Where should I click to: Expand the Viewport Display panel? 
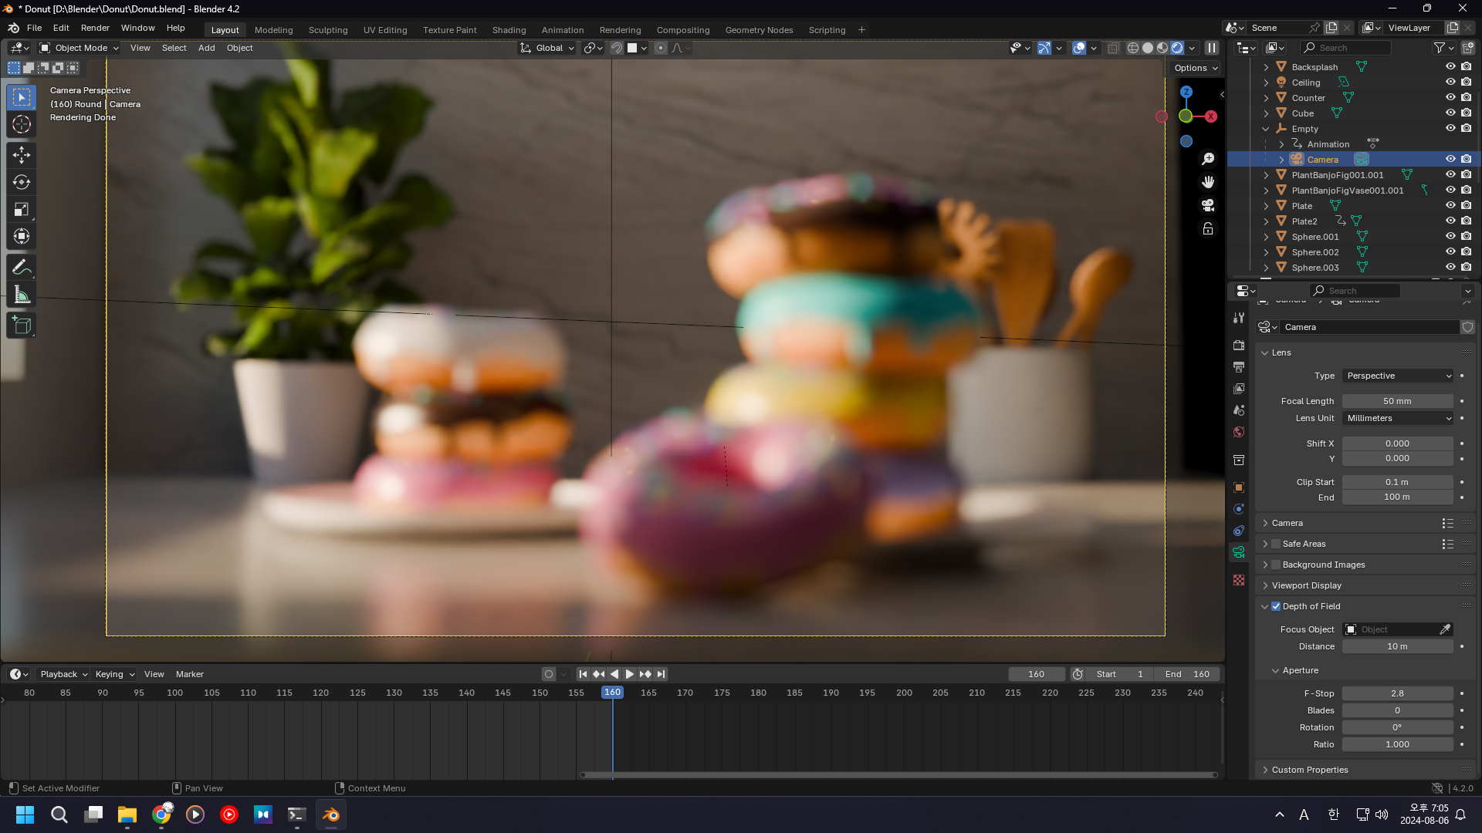point(1306,585)
